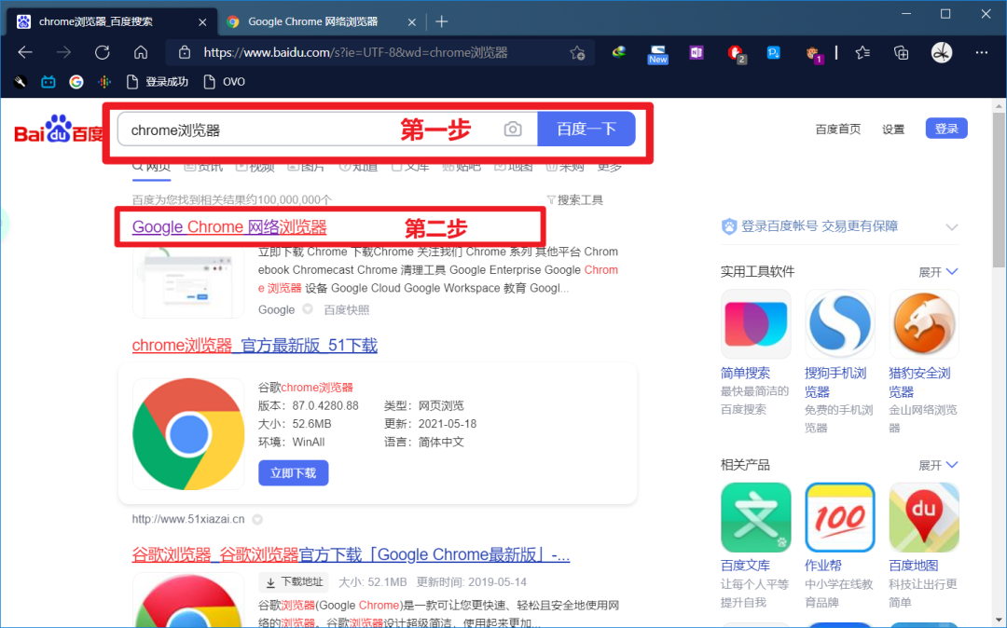The image size is (1007, 628).
Task: Click the 立即下载 button
Action: tap(294, 472)
